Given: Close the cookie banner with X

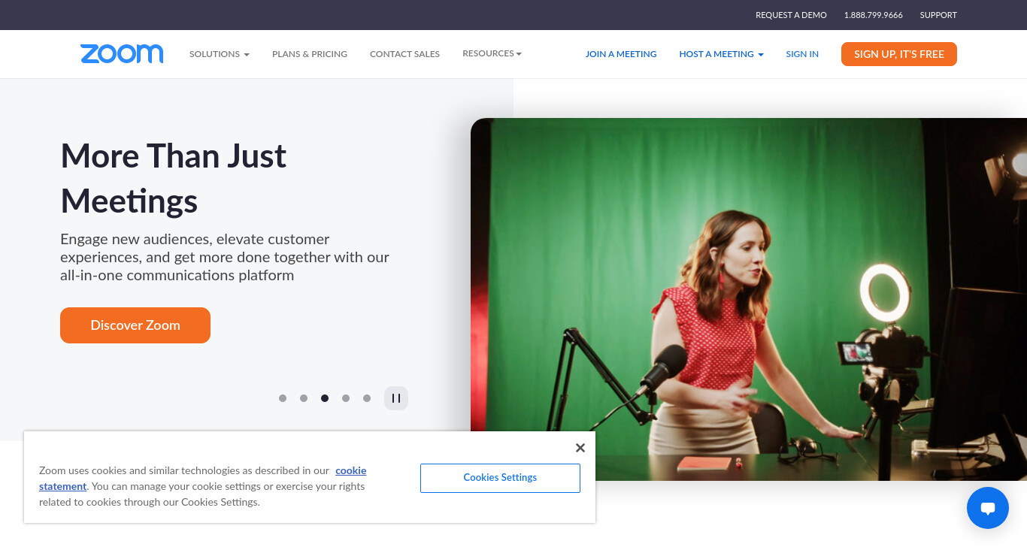Looking at the screenshot, I should [x=580, y=448].
